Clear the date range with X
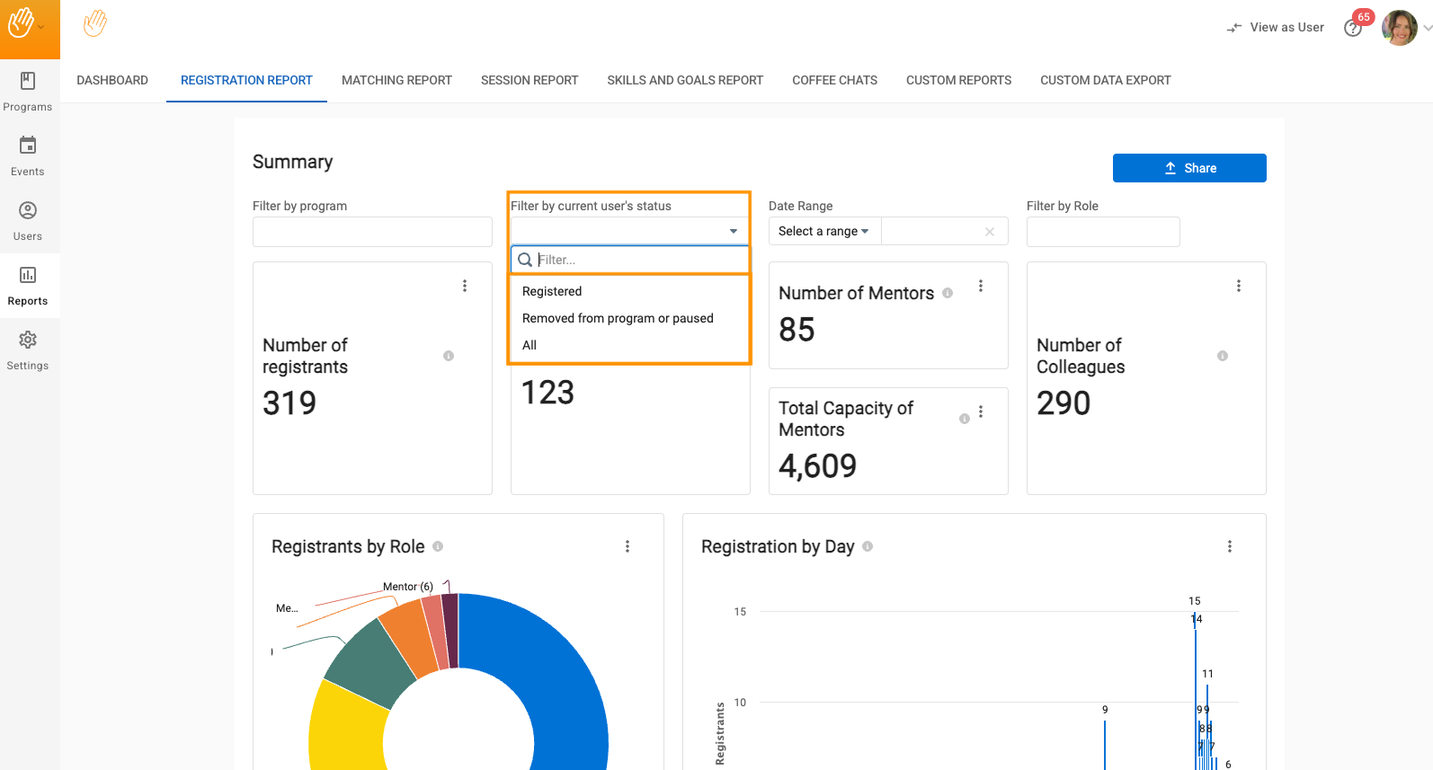This screenshot has height=770, width=1433. pyautogui.click(x=989, y=232)
